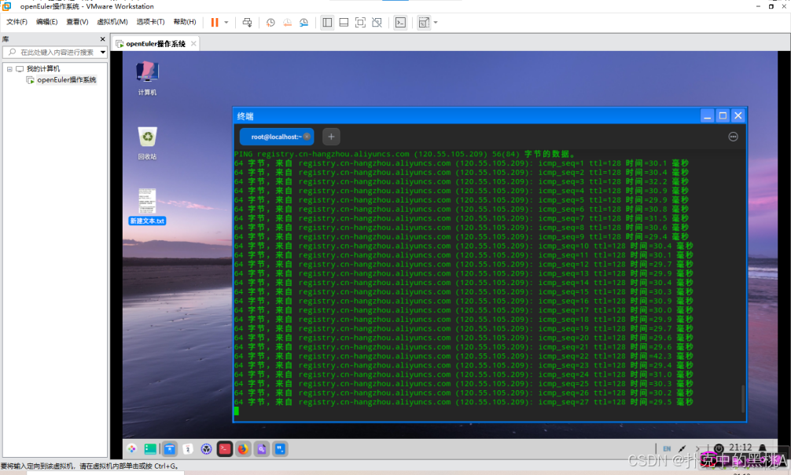
Task: Toggle the library sidebar view icon
Action: click(x=327, y=22)
